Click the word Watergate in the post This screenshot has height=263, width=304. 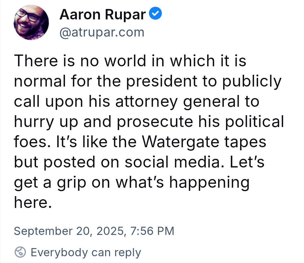(181, 142)
